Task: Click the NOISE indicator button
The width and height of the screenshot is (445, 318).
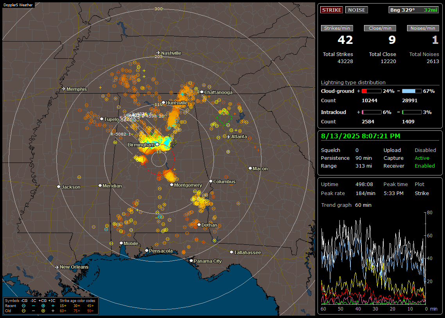Action: click(x=357, y=10)
